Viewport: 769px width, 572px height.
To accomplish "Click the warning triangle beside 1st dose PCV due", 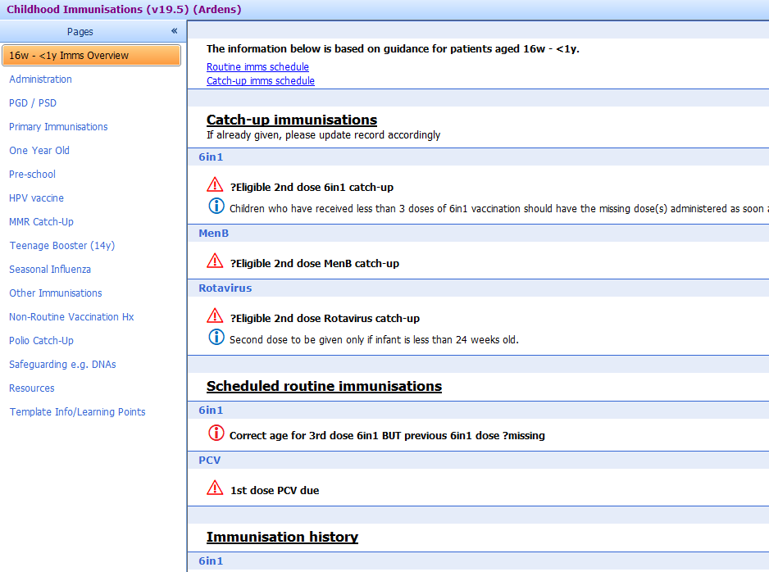I will tap(215, 488).
